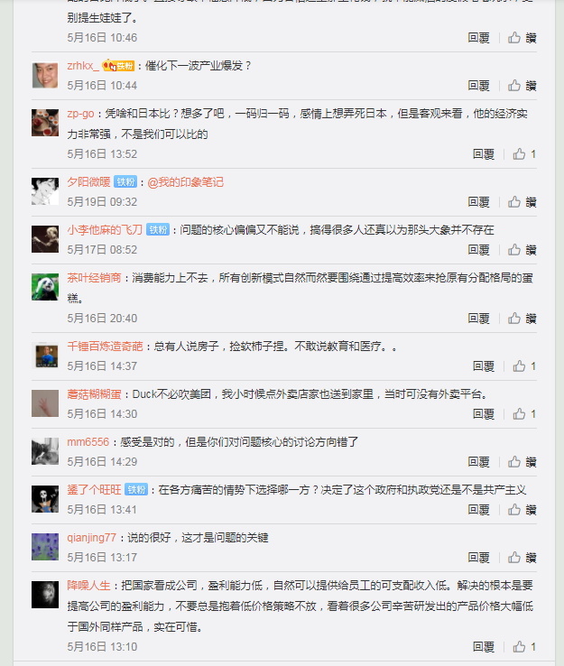The height and width of the screenshot is (666, 564).
Task: Click the panda avatar thumbnail
Action: tap(45, 287)
